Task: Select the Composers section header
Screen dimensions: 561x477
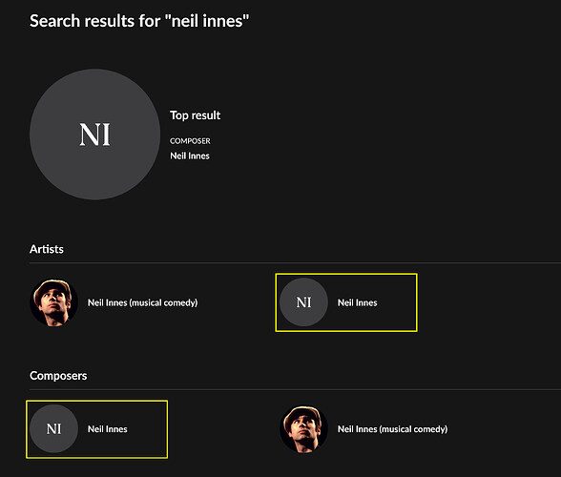Action: (58, 376)
